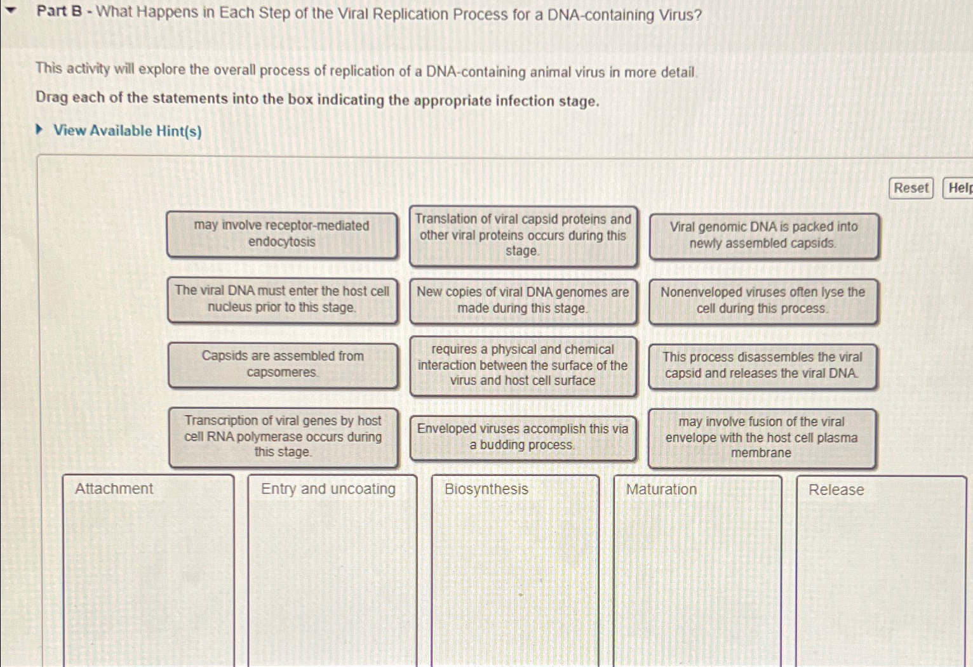Click the enveloped viruses budding process tile
The width and height of the screenshot is (973, 667).
[x=524, y=437]
